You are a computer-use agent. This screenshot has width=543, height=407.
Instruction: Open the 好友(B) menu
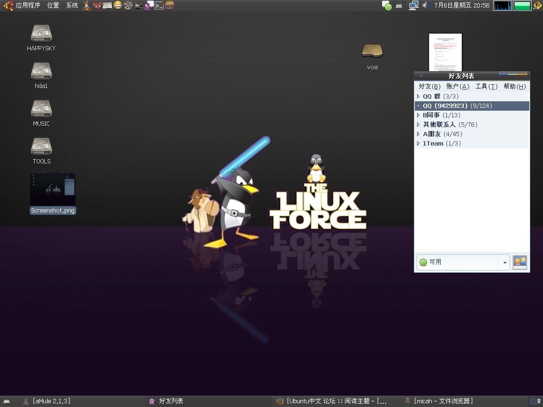pos(429,87)
